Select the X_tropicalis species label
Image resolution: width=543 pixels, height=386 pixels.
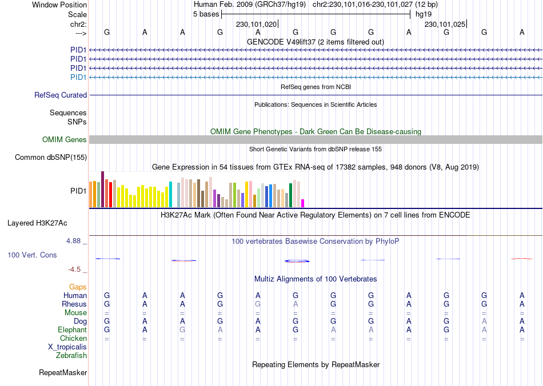pos(67,347)
